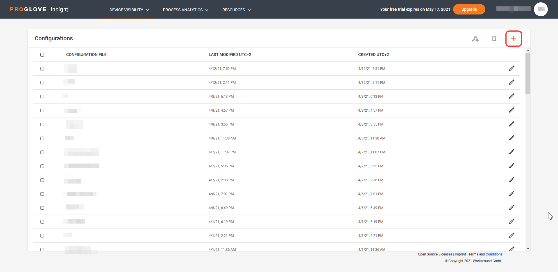Click the edit pencil beside the 4/7/21 5:35 PM entry
This screenshot has height=272, width=558.
(x=512, y=166)
